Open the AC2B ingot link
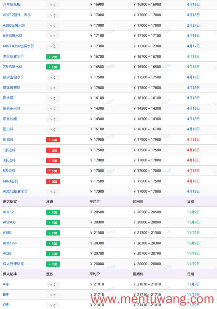Image resolution: width=217 pixels, height=309 pixels. click(7, 253)
